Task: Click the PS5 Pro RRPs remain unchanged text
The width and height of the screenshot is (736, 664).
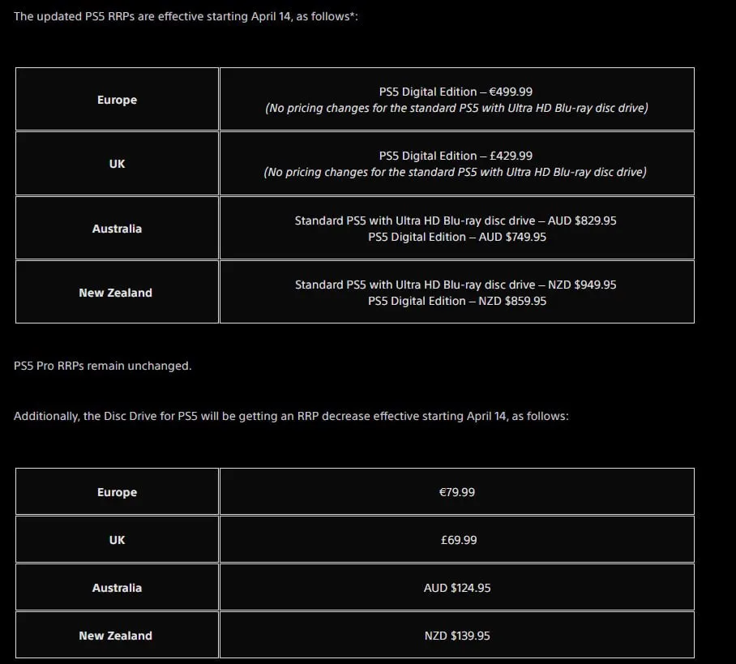Action: [x=103, y=366]
